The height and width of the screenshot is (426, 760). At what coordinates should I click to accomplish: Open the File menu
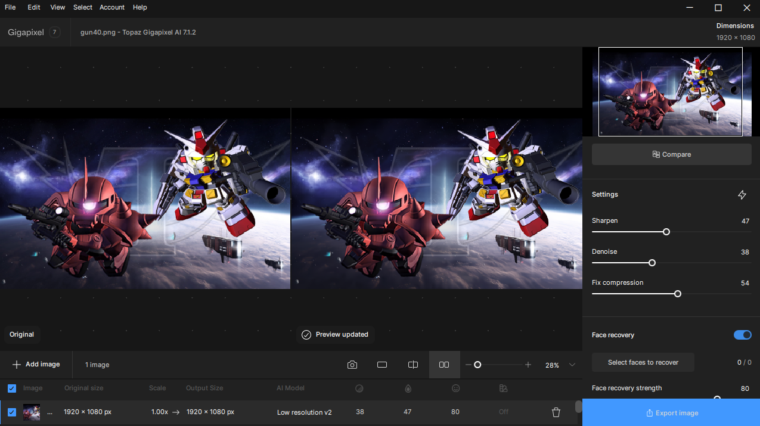10,7
